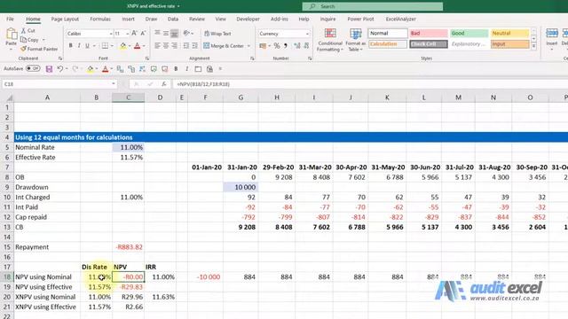The height and width of the screenshot is (319, 568).
Task: Select column C header
Action: 128,97
